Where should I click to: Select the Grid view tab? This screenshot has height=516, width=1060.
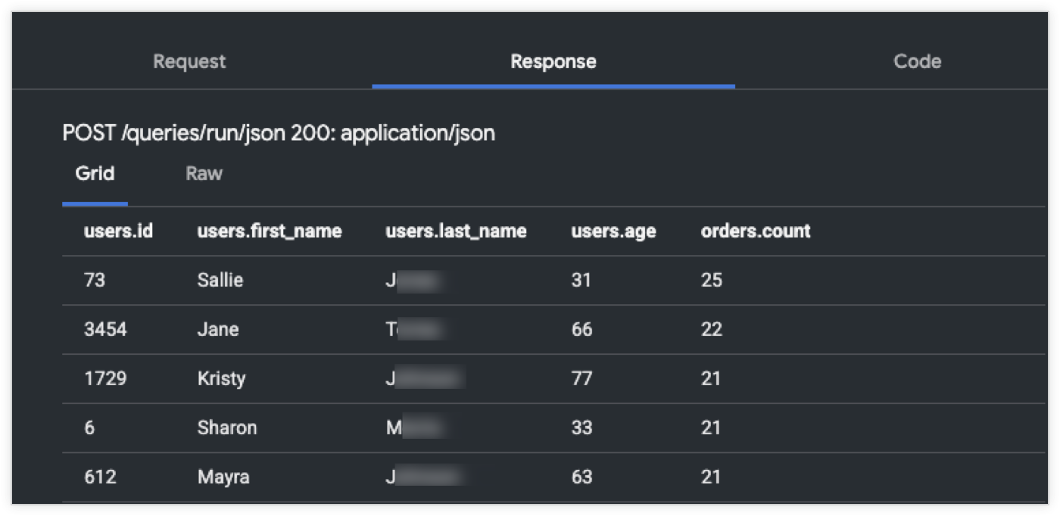coord(95,174)
